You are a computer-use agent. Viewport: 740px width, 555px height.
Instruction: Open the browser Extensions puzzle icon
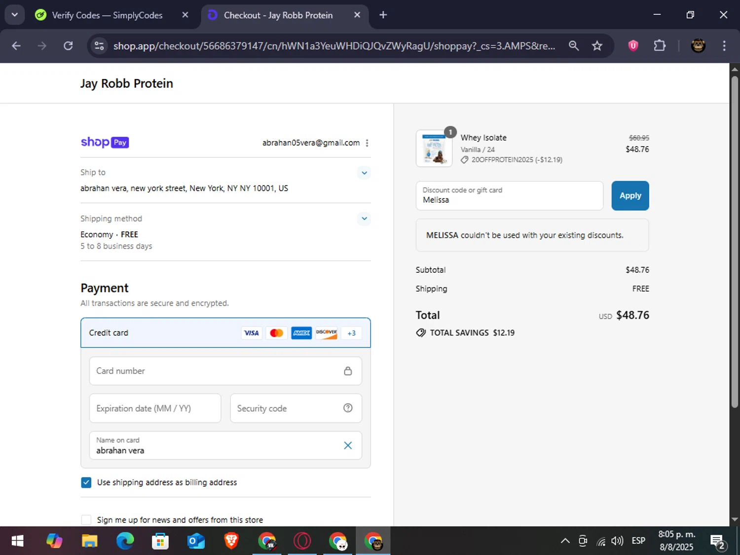click(660, 46)
